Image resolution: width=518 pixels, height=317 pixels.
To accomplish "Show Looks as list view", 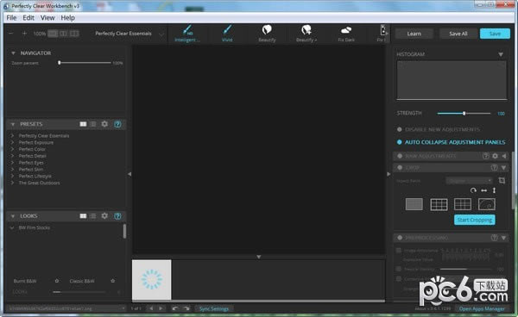I will [93, 216].
